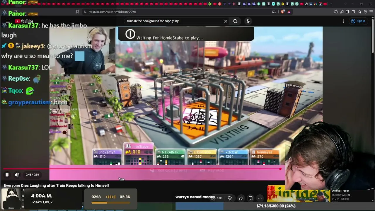Click the music overlay orange progress bar

[x=110, y=203]
